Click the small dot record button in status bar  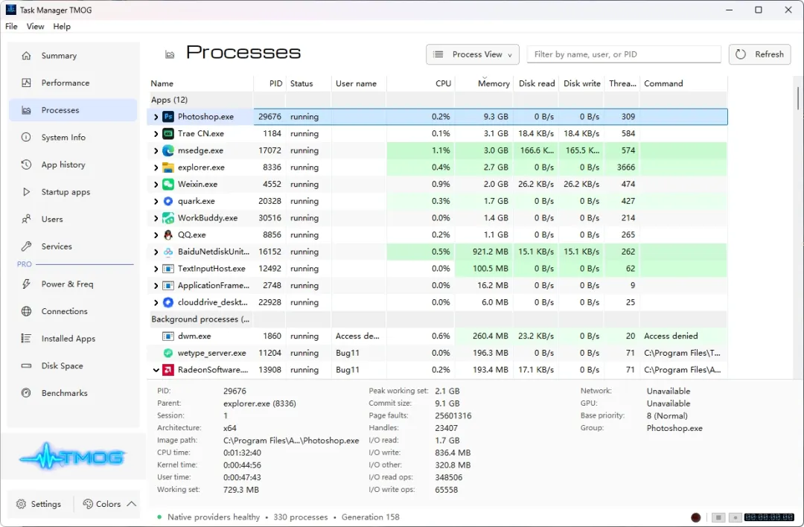[x=736, y=517]
